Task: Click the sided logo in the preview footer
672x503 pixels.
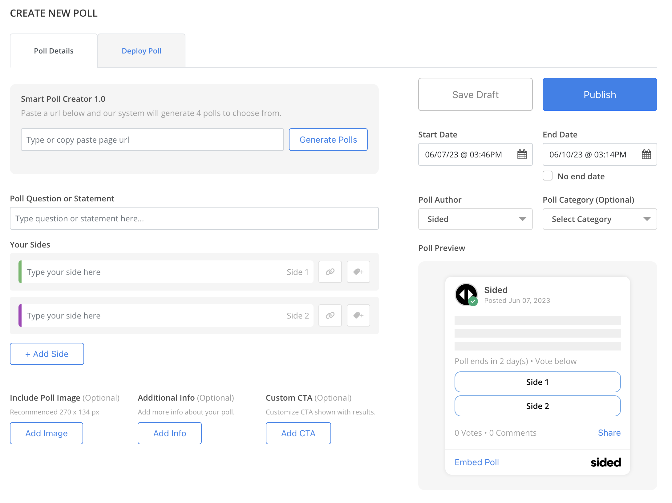Action: point(605,462)
